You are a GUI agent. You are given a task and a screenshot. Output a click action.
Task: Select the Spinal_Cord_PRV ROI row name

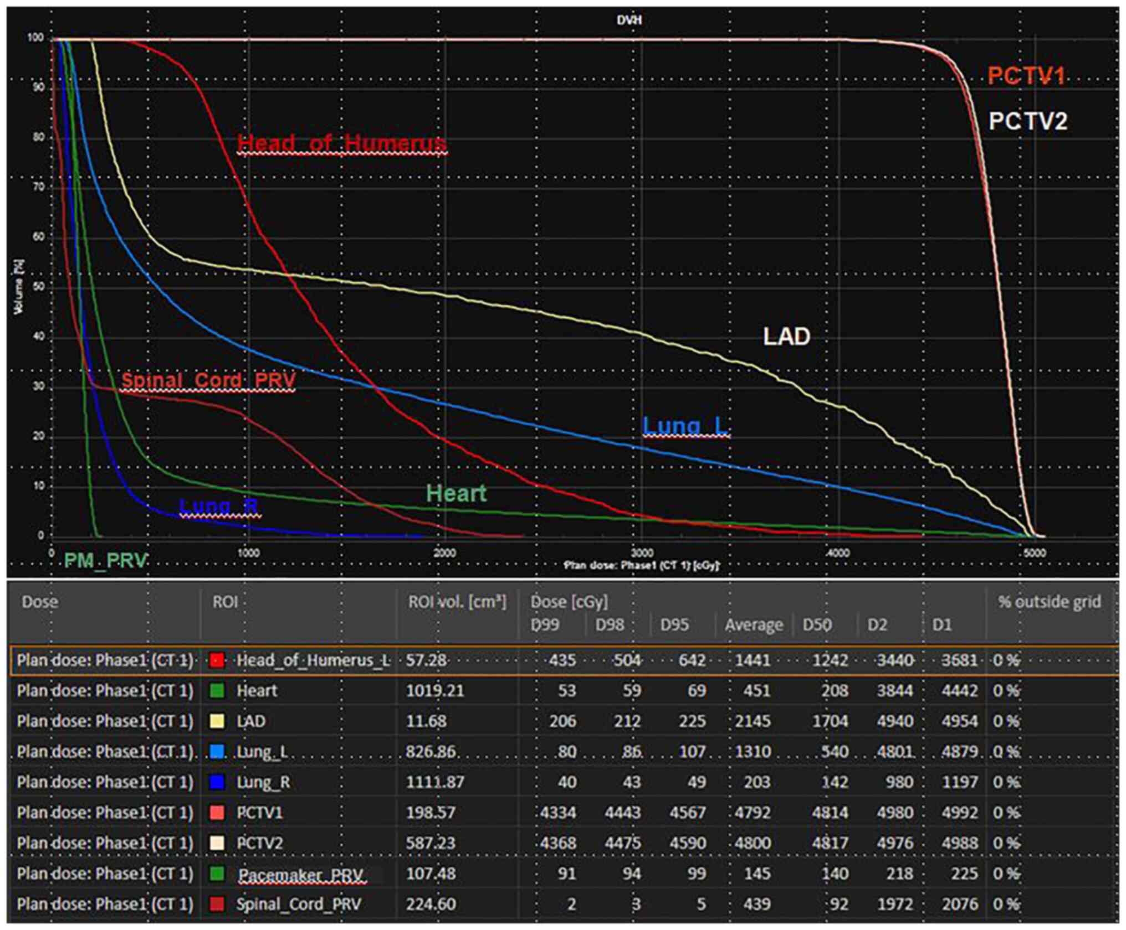299,904
